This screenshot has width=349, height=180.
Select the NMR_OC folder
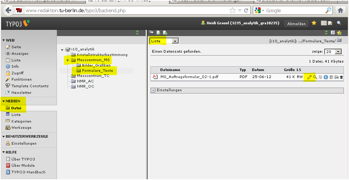click(85, 87)
